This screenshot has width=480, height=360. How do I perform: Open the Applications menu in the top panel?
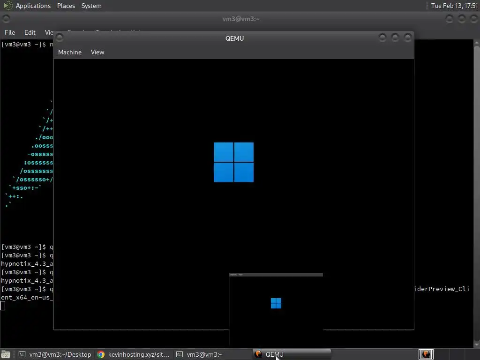[x=33, y=6]
